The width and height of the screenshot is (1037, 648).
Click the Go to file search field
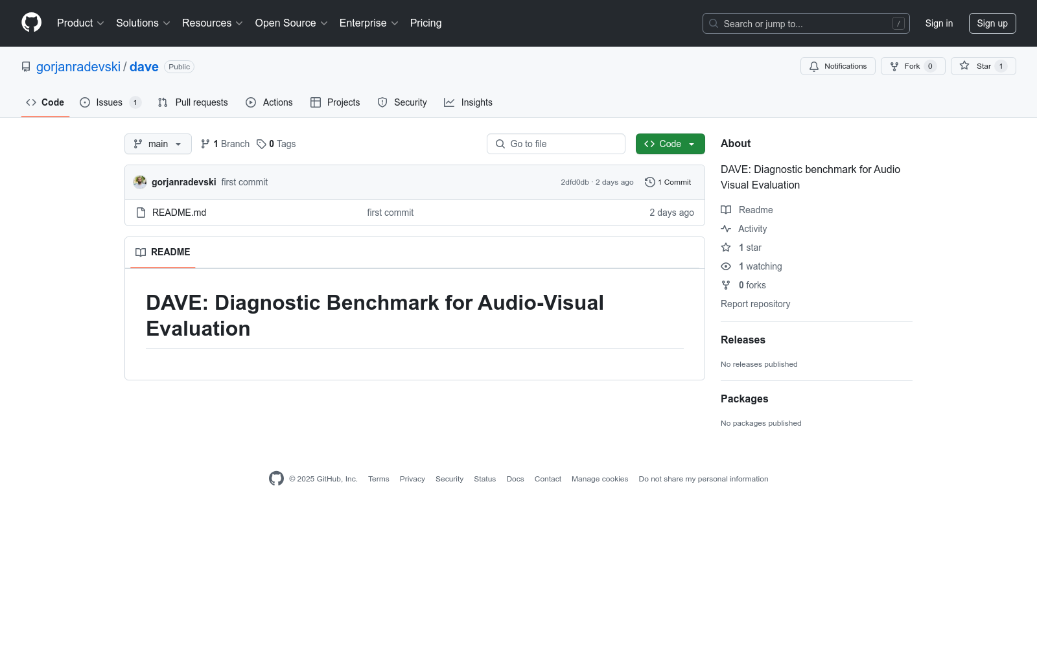(556, 144)
